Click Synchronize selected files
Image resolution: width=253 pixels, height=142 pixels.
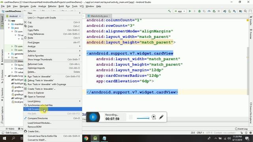click(x=53, y=105)
